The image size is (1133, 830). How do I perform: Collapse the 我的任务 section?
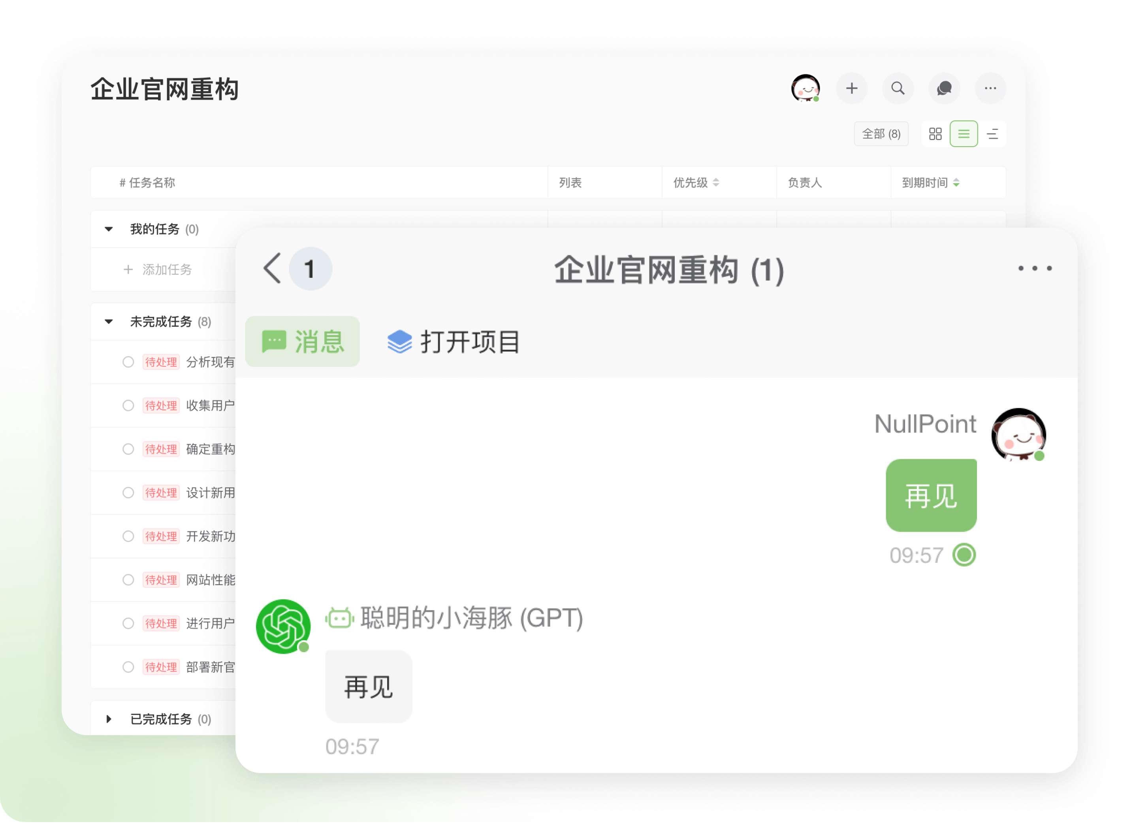(x=109, y=230)
